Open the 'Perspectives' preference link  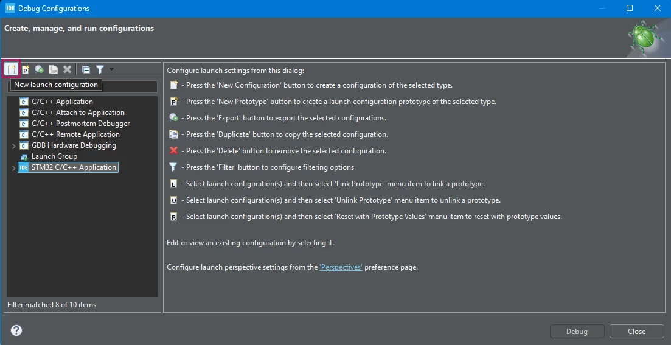coord(341,267)
